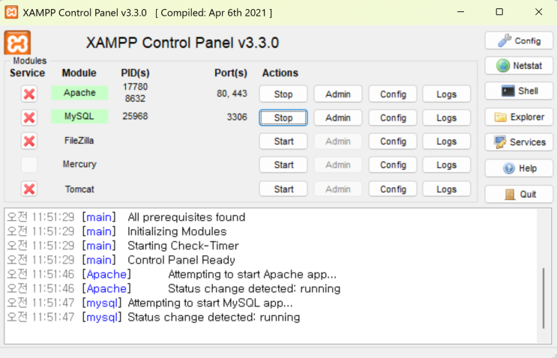Open Tomcat Config menu
557x358 pixels.
click(393, 189)
